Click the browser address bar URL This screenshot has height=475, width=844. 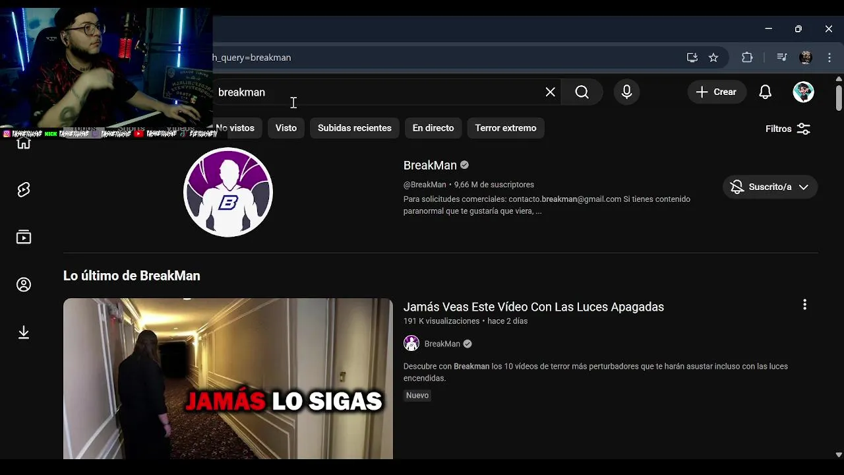point(252,57)
